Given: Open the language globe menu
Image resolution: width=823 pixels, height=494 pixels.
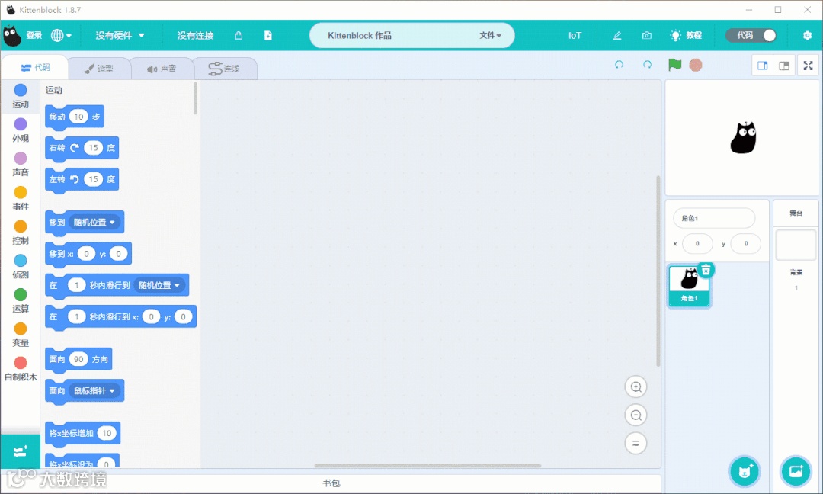Looking at the screenshot, I should click(x=61, y=35).
